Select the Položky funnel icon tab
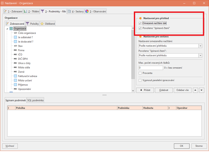Image resolution: width=209 pixels, height=153 pixels. 32,24
